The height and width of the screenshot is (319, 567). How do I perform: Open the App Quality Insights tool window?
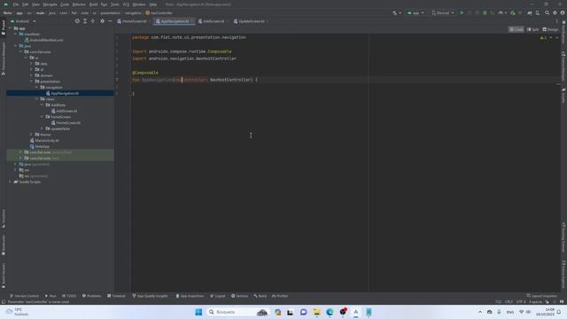150,296
